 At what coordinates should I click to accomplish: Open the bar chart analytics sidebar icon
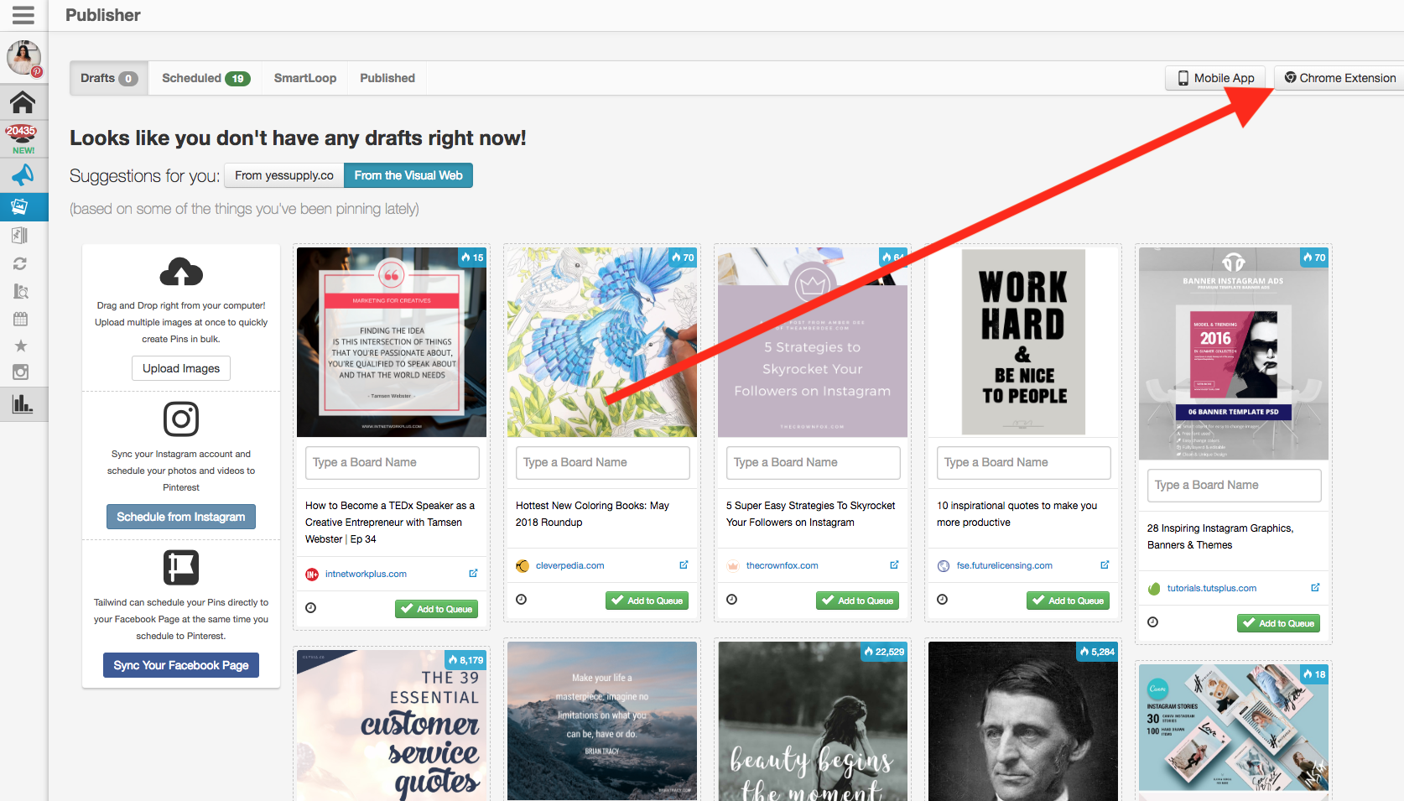(x=23, y=403)
